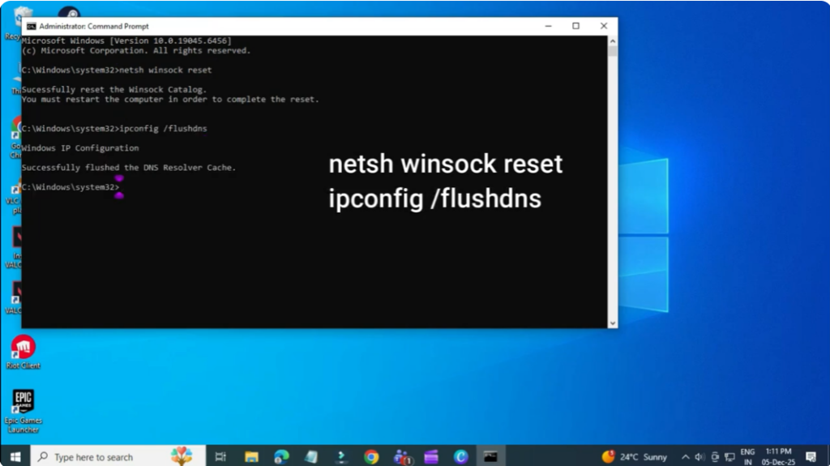
Task: Open Microsoft Teams taskbar icon
Action: (402, 456)
